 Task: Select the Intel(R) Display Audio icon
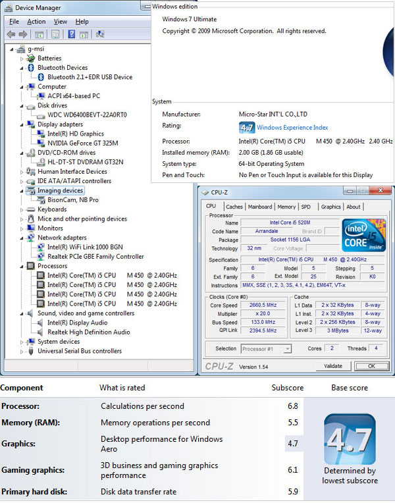click(x=40, y=323)
